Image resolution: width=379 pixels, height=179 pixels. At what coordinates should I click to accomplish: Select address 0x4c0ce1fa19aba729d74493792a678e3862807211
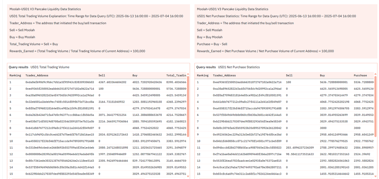(247, 167)
